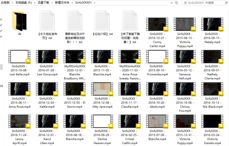Select the 2016-12-08 Kitty Jane.mp4 thumbnail
229x146 pixels.
click(102, 89)
